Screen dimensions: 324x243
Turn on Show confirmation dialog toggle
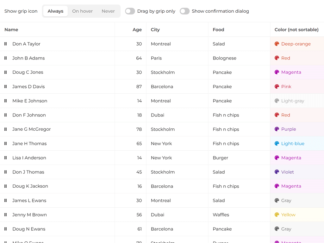point(185,11)
